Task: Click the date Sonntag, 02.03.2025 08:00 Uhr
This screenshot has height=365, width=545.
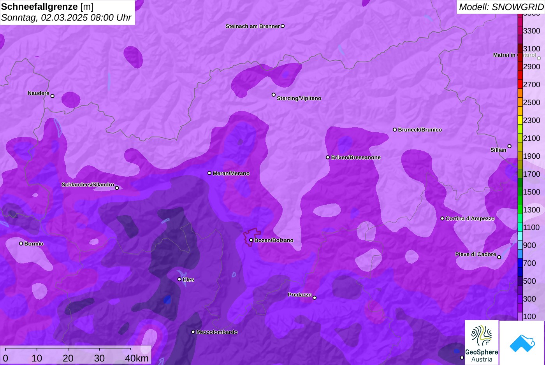Action: (x=66, y=18)
